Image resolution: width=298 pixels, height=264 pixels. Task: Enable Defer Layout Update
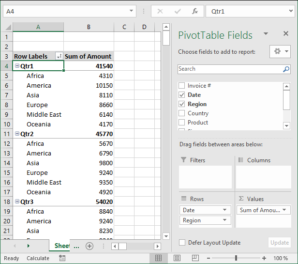click(x=182, y=243)
